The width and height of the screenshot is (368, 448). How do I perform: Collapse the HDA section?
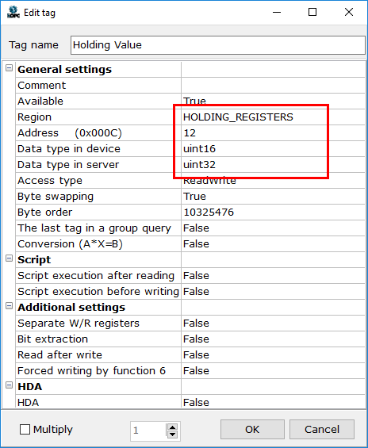click(x=10, y=385)
